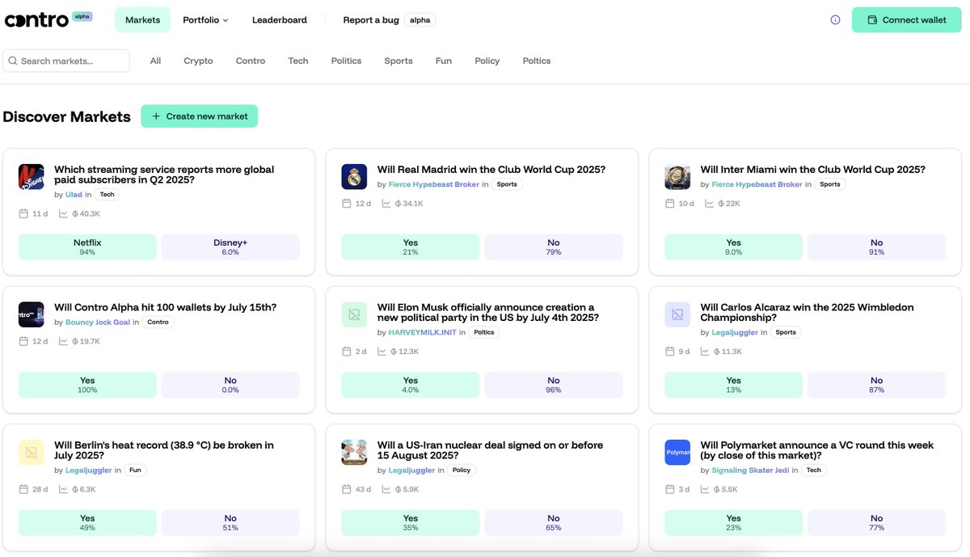
Task: Click the calendar icon beside 2 d
Action: click(346, 352)
